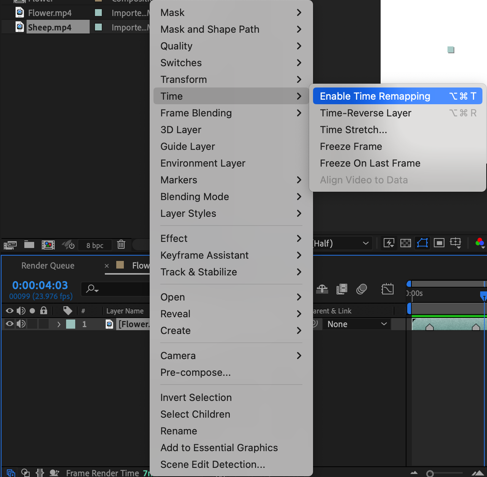This screenshot has height=477, width=487.
Task: Toggle Guide Layer in the context menu
Action: click(231, 146)
